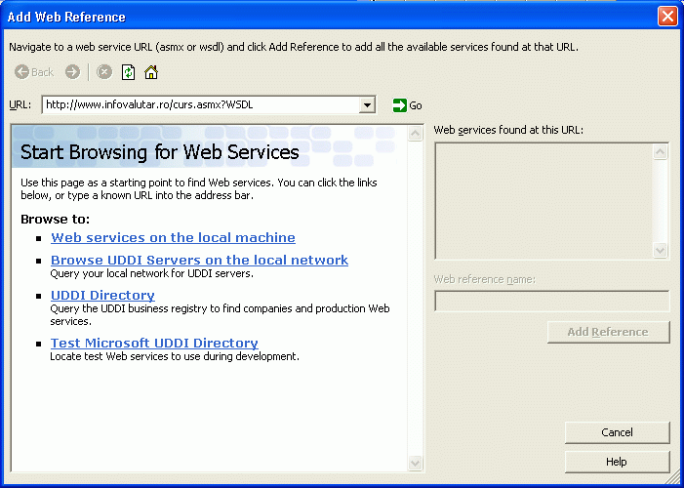Image resolution: width=684 pixels, height=488 pixels.
Task: Open Web services on the local machine link
Action: pos(173,237)
